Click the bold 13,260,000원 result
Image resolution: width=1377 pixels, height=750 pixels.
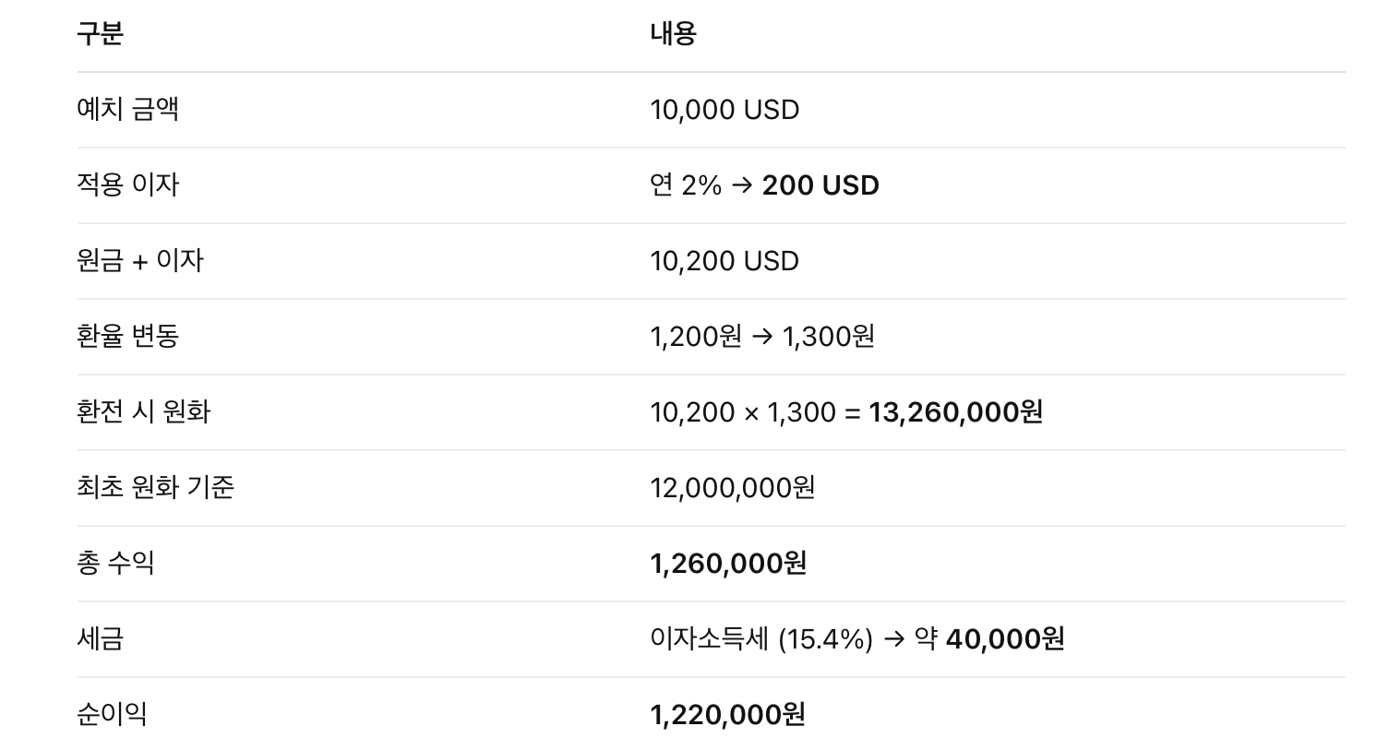[x=955, y=412]
